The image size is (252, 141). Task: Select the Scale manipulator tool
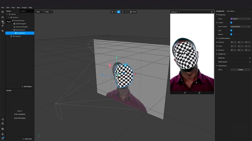point(119,12)
